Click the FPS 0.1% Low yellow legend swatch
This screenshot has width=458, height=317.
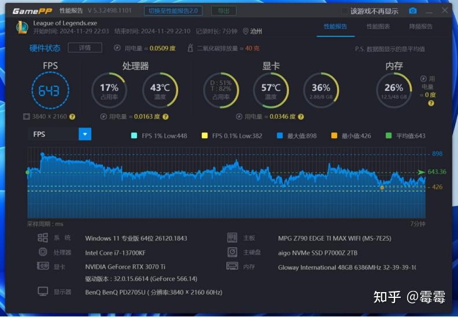tap(205, 135)
